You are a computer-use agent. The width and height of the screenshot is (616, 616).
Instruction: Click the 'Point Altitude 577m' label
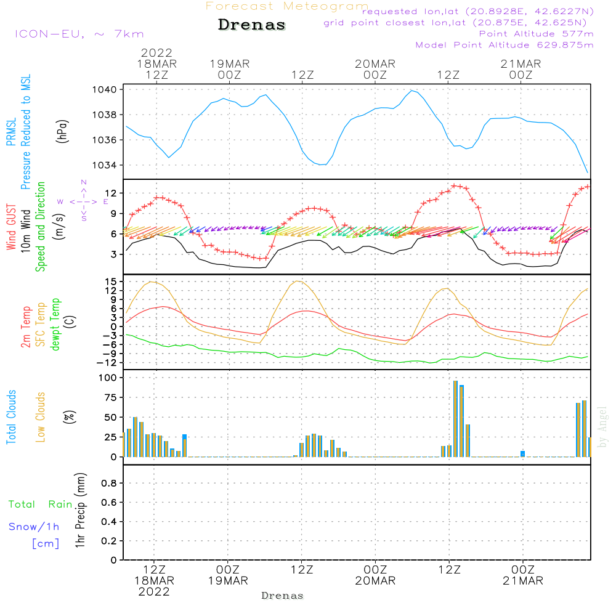tap(537, 34)
